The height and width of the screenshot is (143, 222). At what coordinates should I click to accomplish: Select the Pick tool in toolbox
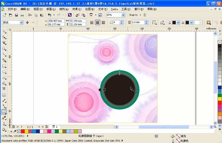click(x=4, y=31)
